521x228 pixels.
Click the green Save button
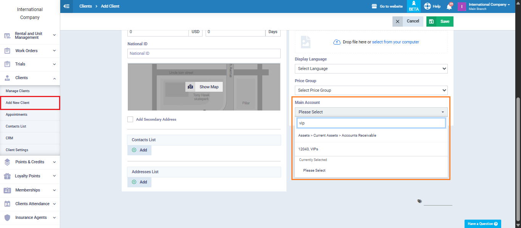[440, 21]
